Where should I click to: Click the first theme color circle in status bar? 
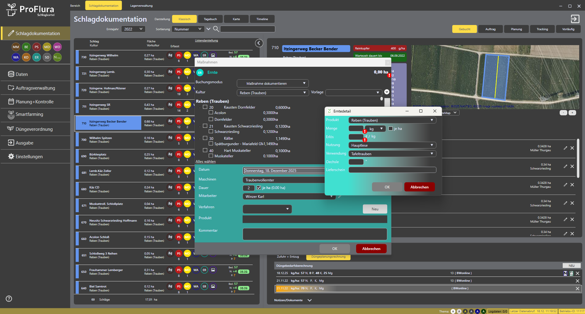[x=453, y=311]
